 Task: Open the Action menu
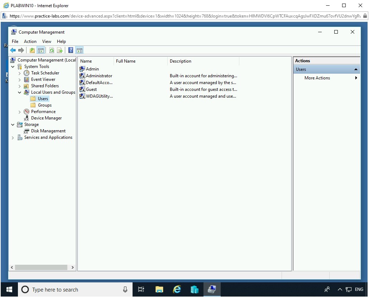tap(30, 41)
